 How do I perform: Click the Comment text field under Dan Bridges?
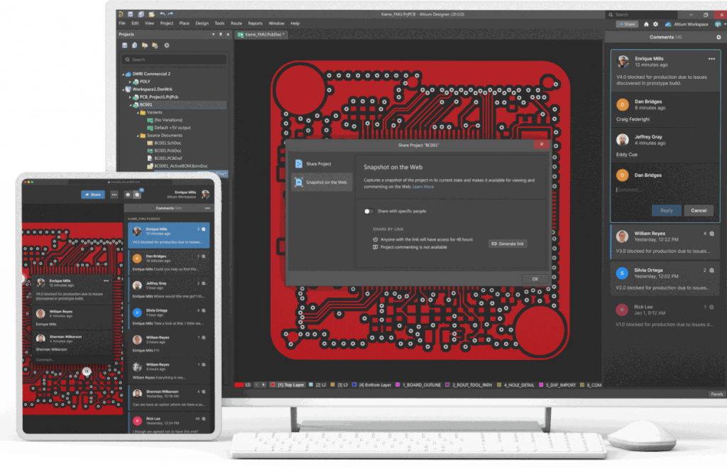coord(665,190)
